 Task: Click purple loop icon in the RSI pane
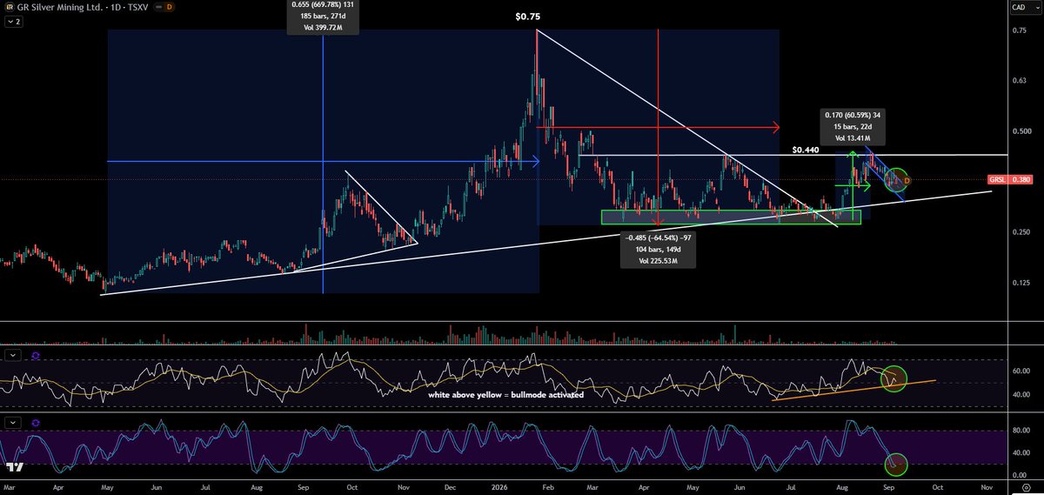(36, 355)
